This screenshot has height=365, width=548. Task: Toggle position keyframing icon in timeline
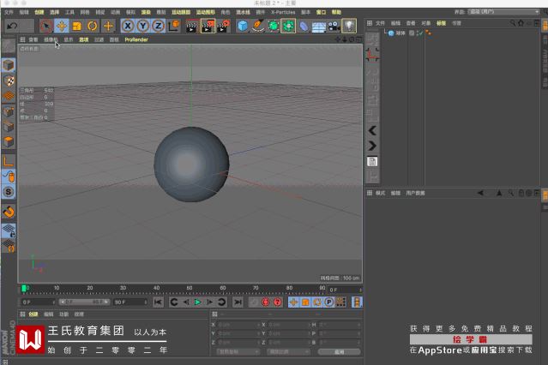pyautogui.click(x=293, y=302)
